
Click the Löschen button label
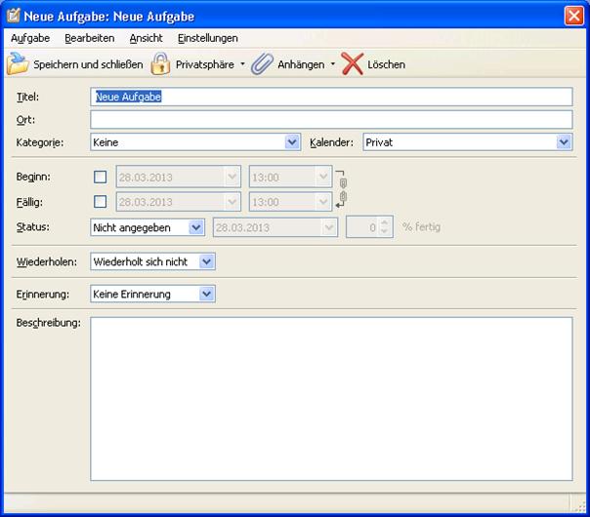point(387,64)
